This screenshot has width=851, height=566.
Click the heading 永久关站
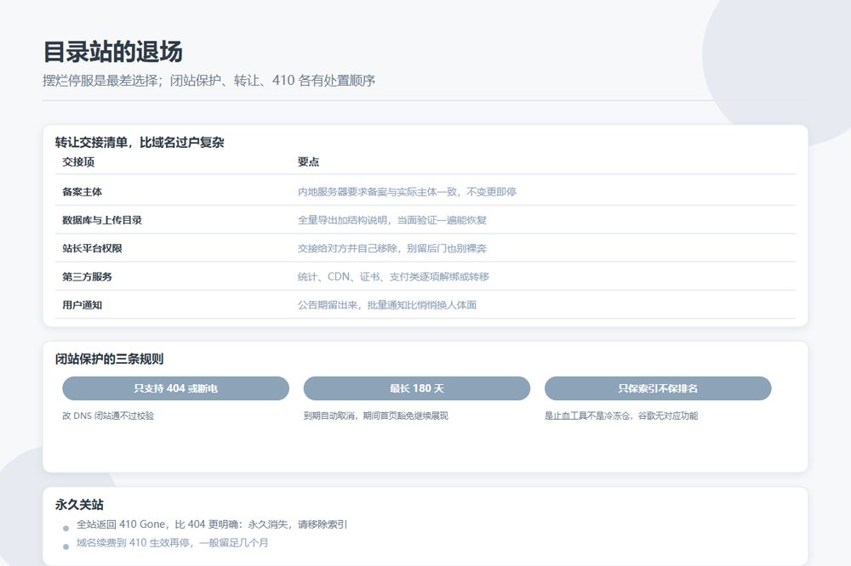pyautogui.click(x=79, y=505)
